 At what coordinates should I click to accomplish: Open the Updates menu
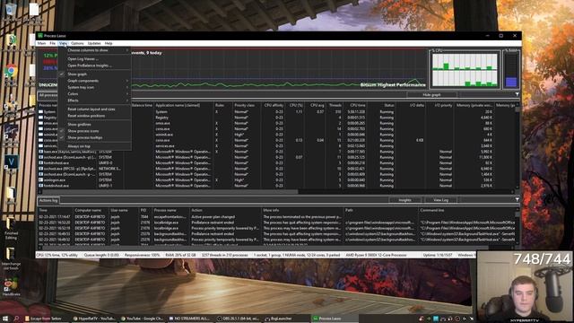click(x=94, y=43)
